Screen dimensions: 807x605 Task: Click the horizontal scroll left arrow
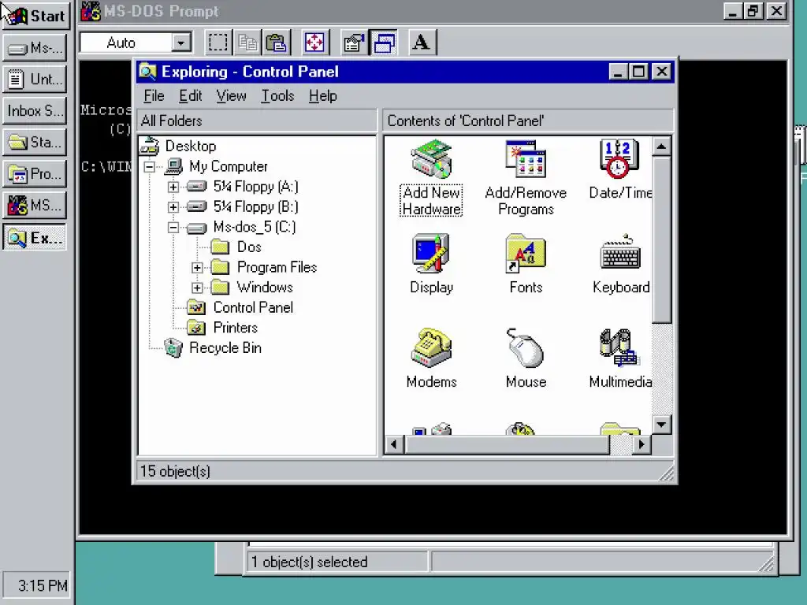(x=394, y=444)
